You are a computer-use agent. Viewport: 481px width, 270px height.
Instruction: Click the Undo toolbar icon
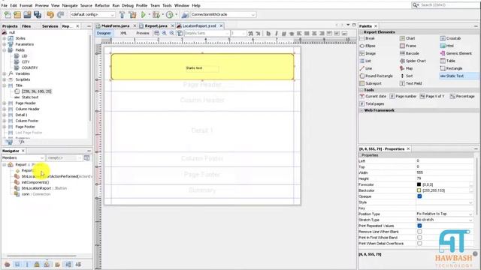pyautogui.click(x=50, y=14)
